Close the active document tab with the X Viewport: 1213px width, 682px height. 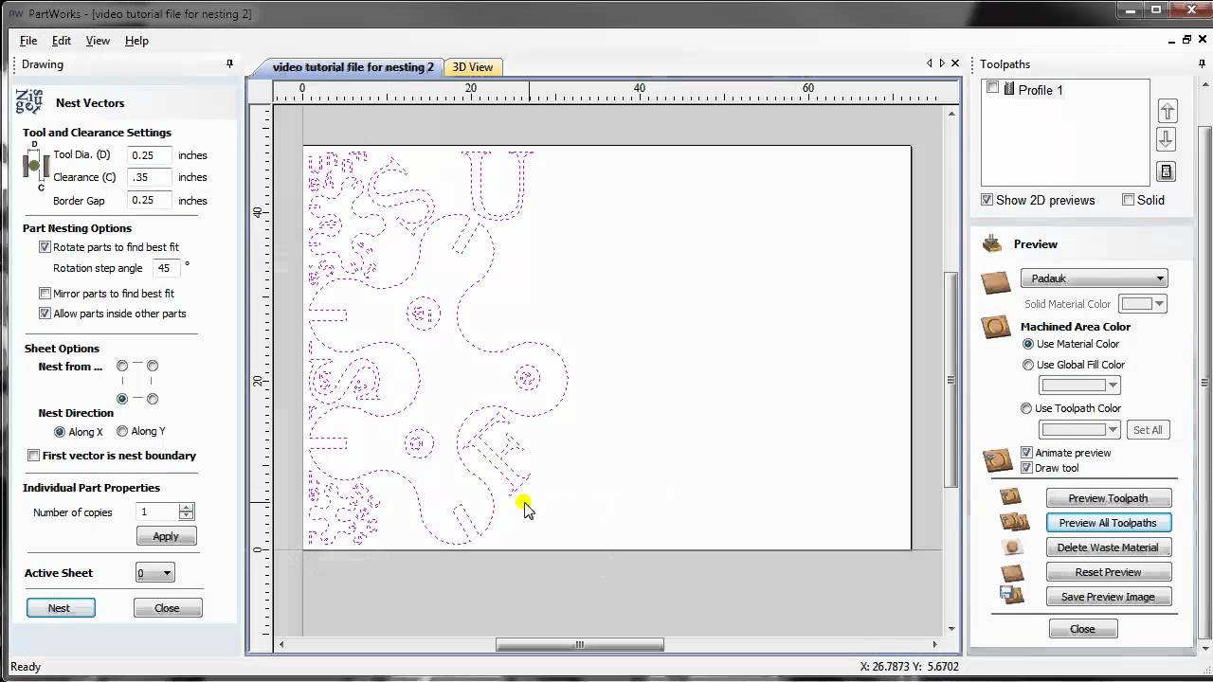tap(955, 63)
